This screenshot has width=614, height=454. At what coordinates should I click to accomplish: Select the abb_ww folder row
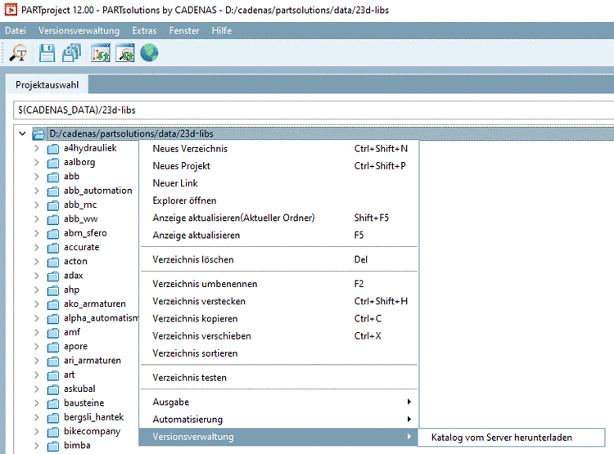(81, 218)
